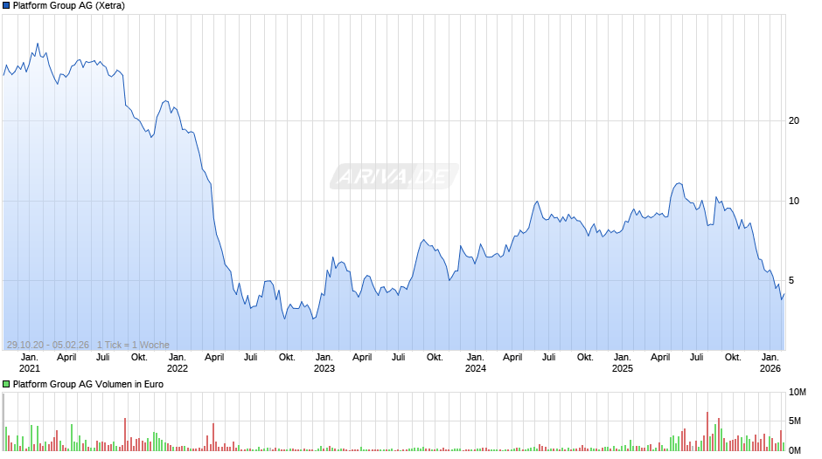The image size is (822, 459).
Task: Click the date range text '29.10.20 - 05.02.26'
Action: point(48,345)
